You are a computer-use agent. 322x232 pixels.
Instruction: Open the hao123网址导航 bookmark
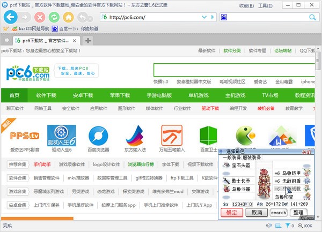point(31,28)
